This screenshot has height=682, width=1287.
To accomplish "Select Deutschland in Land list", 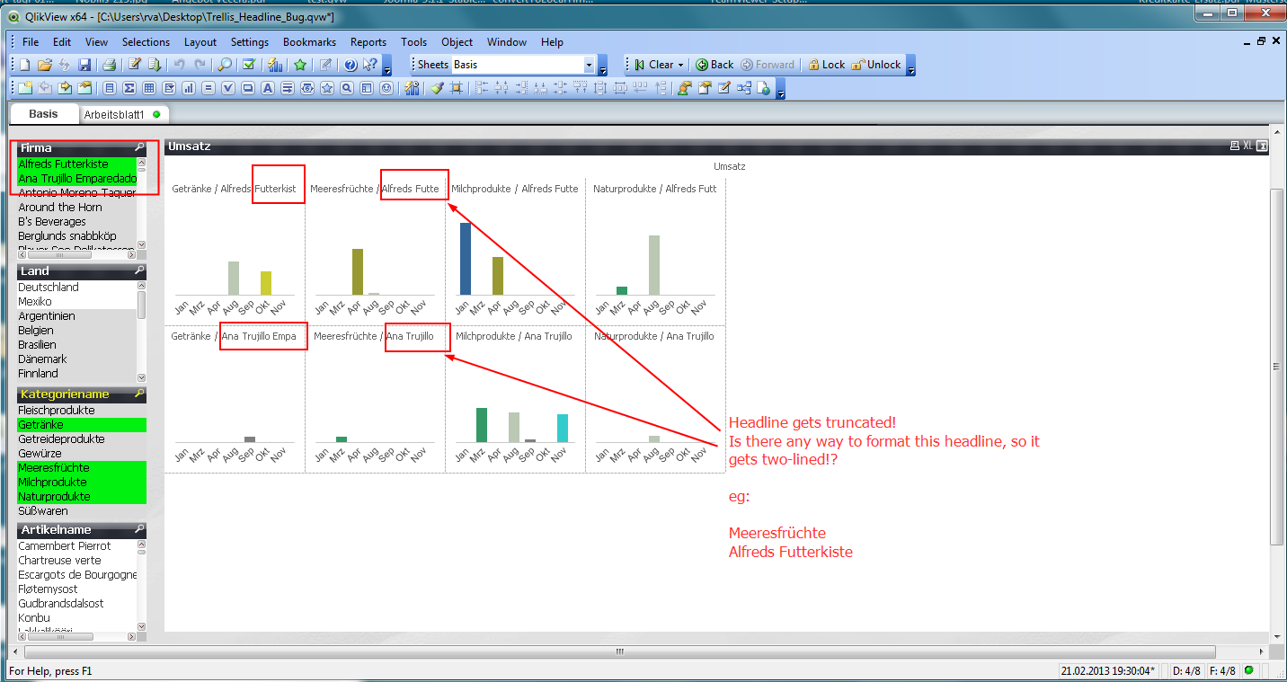I will point(76,288).
